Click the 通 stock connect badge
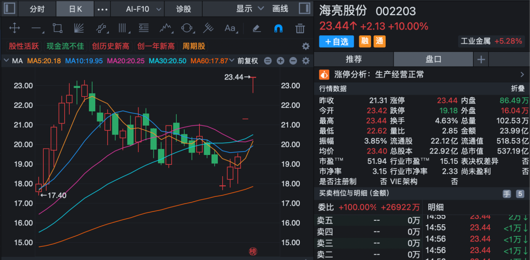 (379, 42)
